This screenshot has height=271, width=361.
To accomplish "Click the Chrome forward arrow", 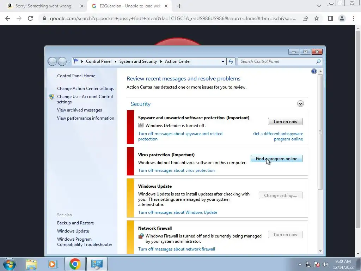I will (19, 18).
